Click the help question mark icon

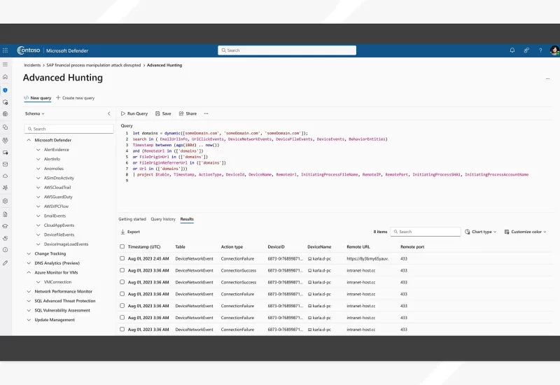(540, 50)
